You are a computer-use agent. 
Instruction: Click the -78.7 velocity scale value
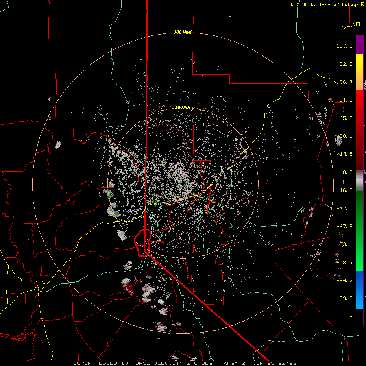pyautogui.click(x=344, y=263)
